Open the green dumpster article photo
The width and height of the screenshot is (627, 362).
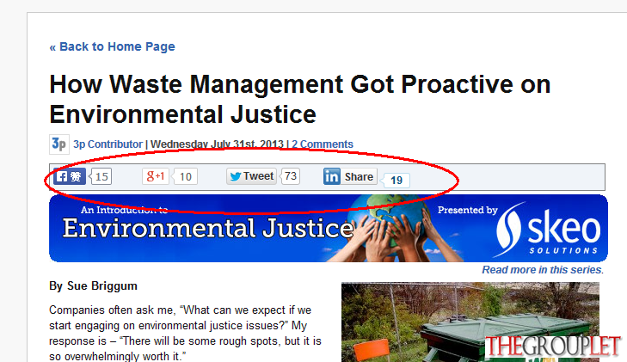pyautogui.click(x=470, y=322)
